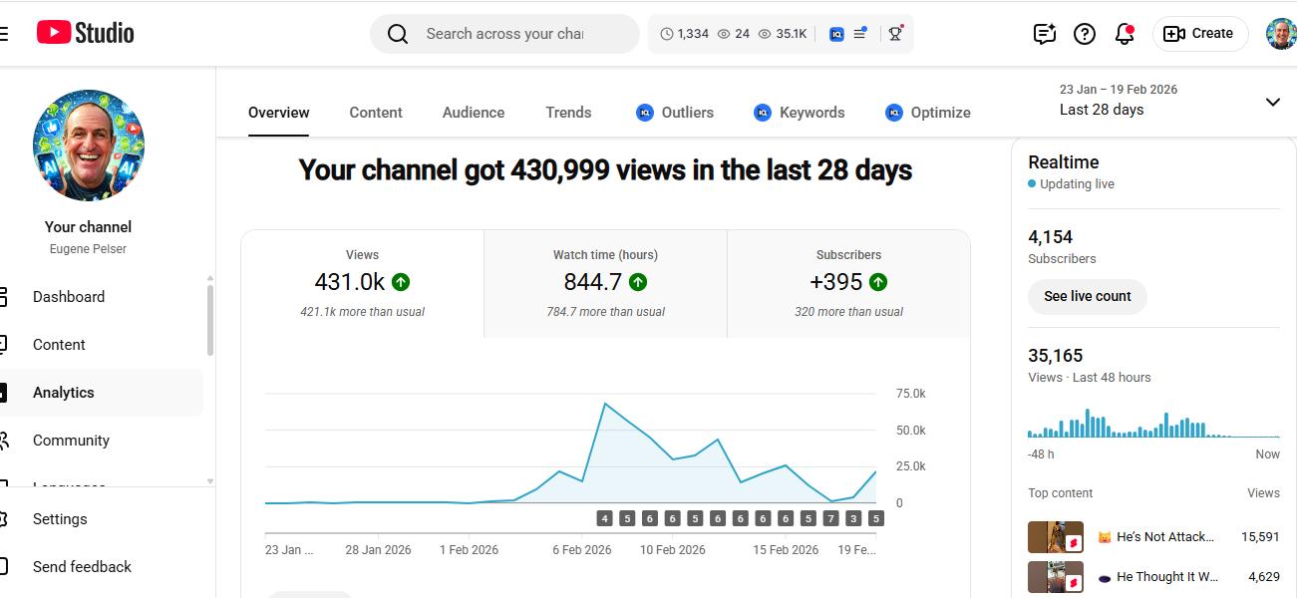This screenshot has height=598, width=1297.
Task: Switch to the Audience tab
Action: [473, 113]
